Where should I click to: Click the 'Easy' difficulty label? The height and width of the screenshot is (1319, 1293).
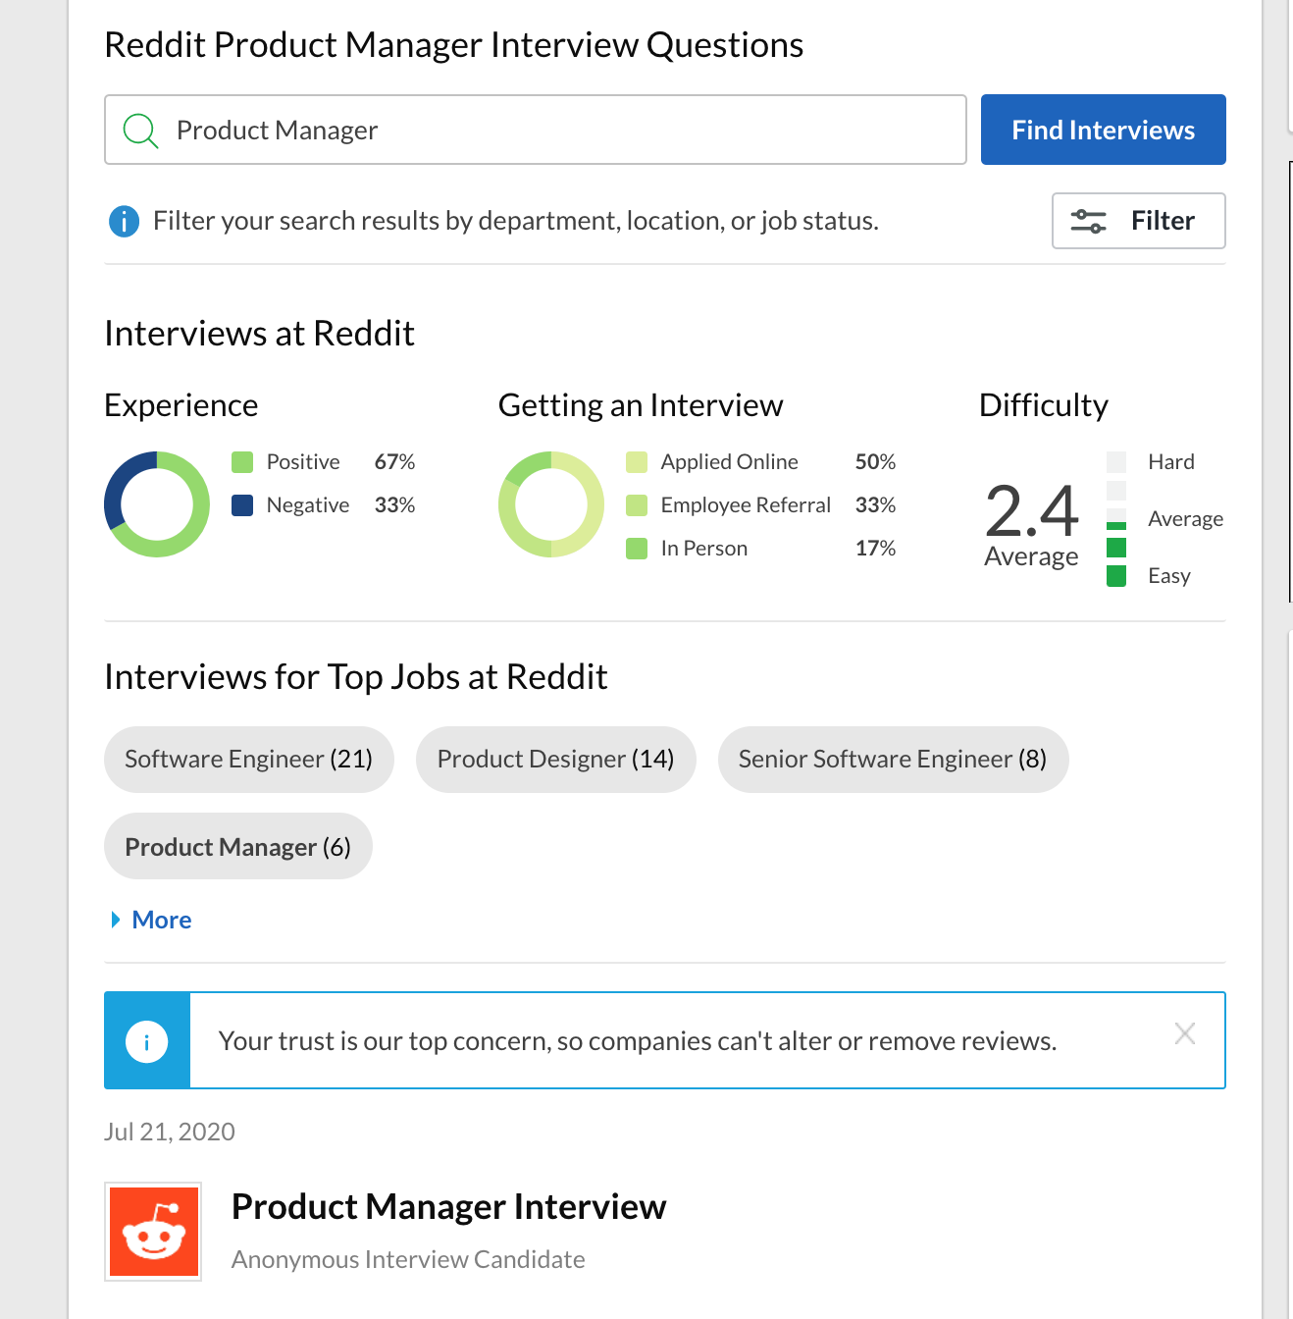1169,576
